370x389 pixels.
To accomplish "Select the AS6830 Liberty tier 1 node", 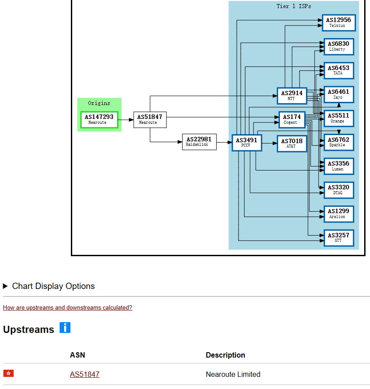I will point(339,46).
